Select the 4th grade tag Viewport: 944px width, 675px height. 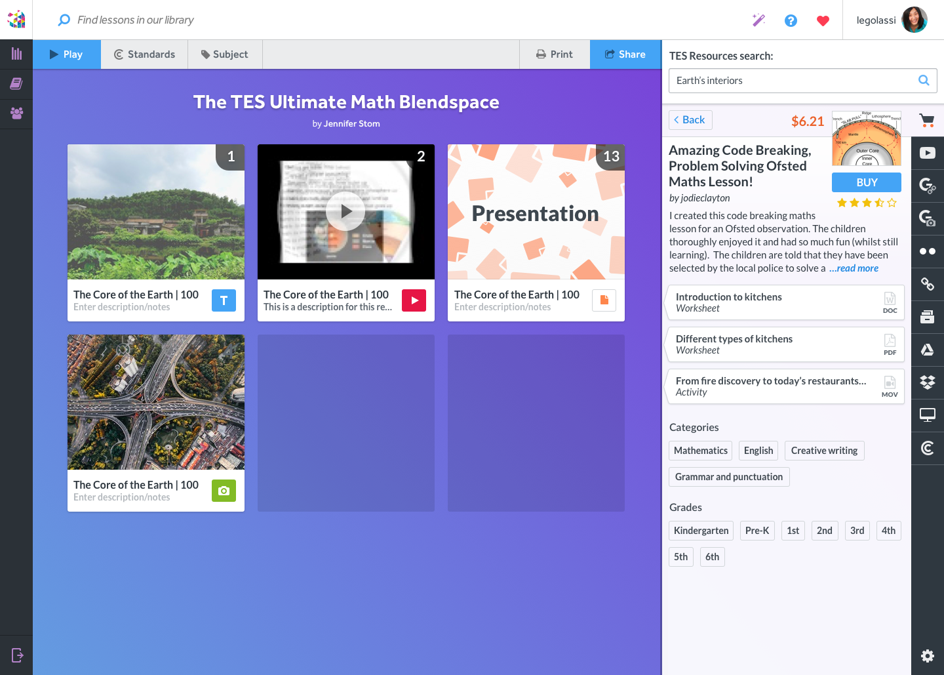pyautogui.click(x=889, y=531)
